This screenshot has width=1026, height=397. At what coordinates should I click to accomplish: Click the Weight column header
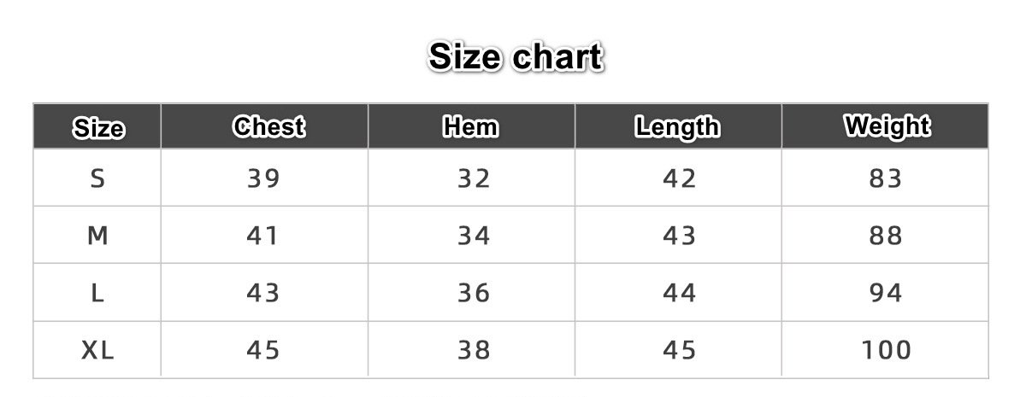tap(887, 126)
